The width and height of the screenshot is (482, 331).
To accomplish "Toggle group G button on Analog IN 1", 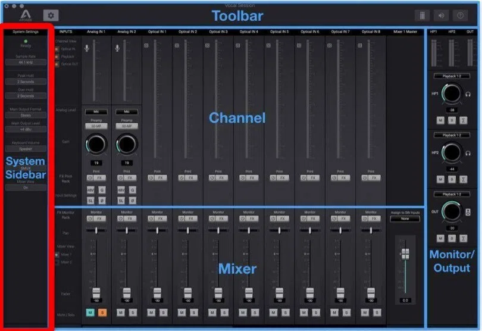I will point(102,190).
